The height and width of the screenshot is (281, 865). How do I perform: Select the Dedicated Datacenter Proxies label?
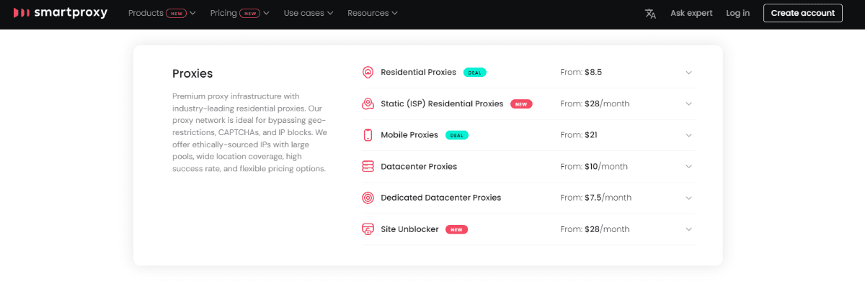[x=440, y=198]
